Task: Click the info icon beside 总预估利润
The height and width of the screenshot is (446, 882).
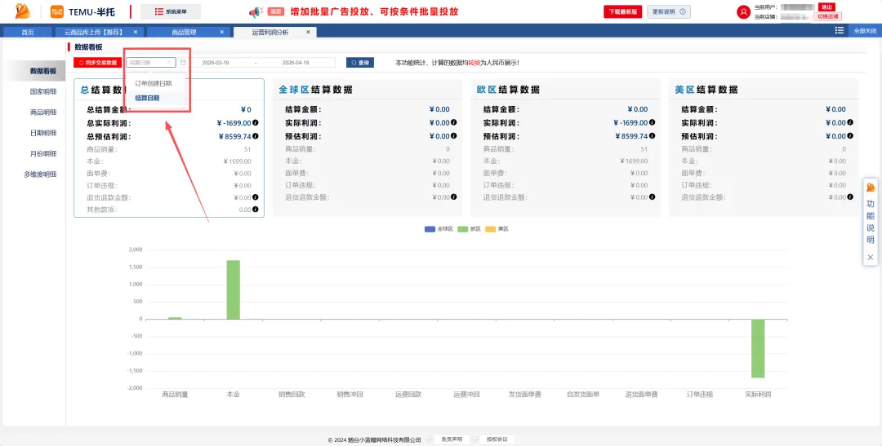Action: (x=256, y=136)
